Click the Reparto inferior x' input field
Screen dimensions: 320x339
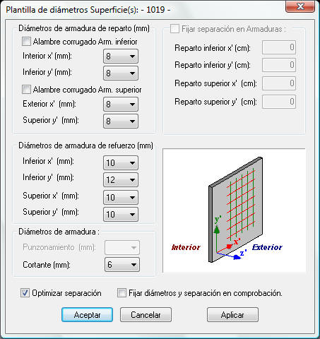pos(279,47)
